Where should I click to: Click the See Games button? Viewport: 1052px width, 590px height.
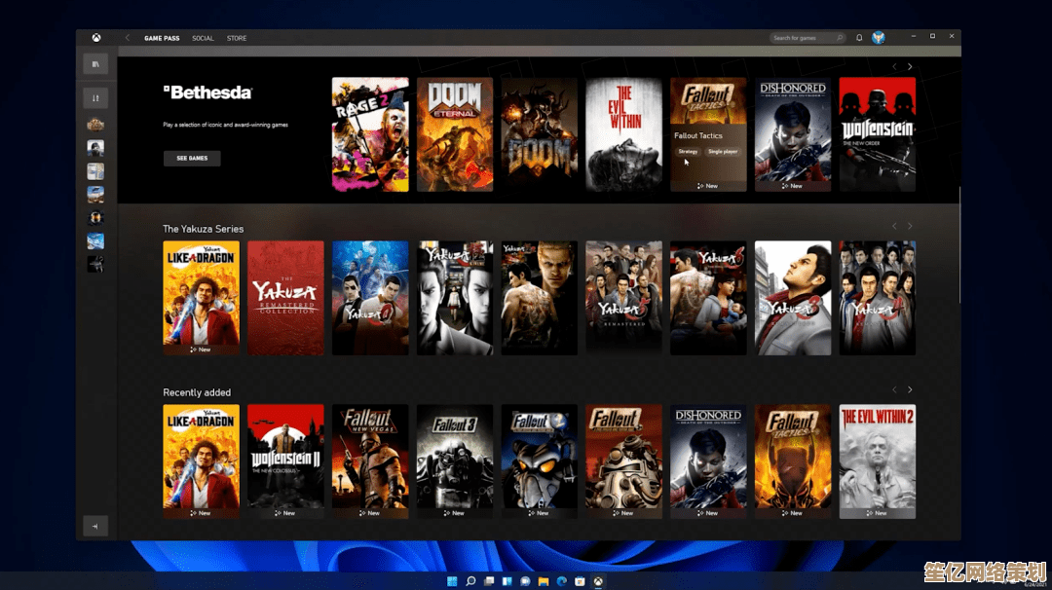click(192, 158)
